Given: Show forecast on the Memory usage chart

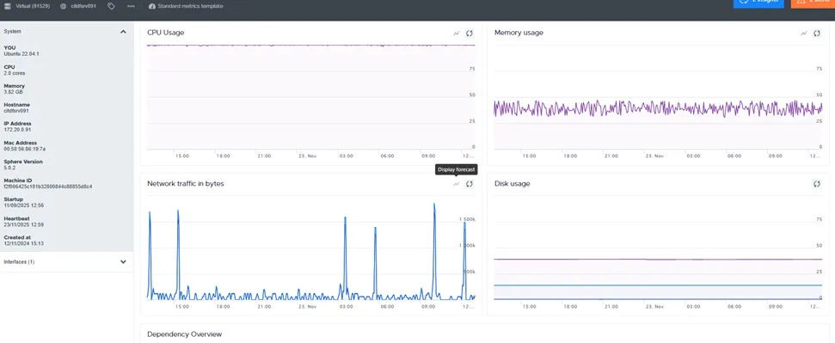Looking at the screenshot, I should pyautogui.click(x=803, y=33).
